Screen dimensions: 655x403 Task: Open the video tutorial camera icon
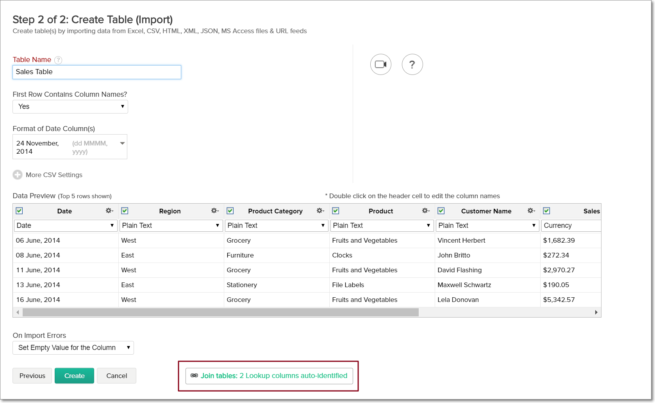(x=380, y=64)
